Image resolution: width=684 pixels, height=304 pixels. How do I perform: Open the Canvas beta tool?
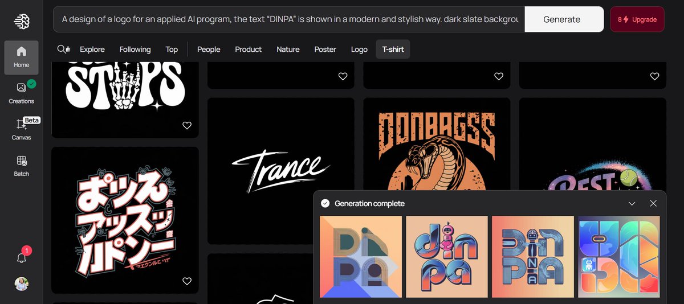[x=22, y=130]
